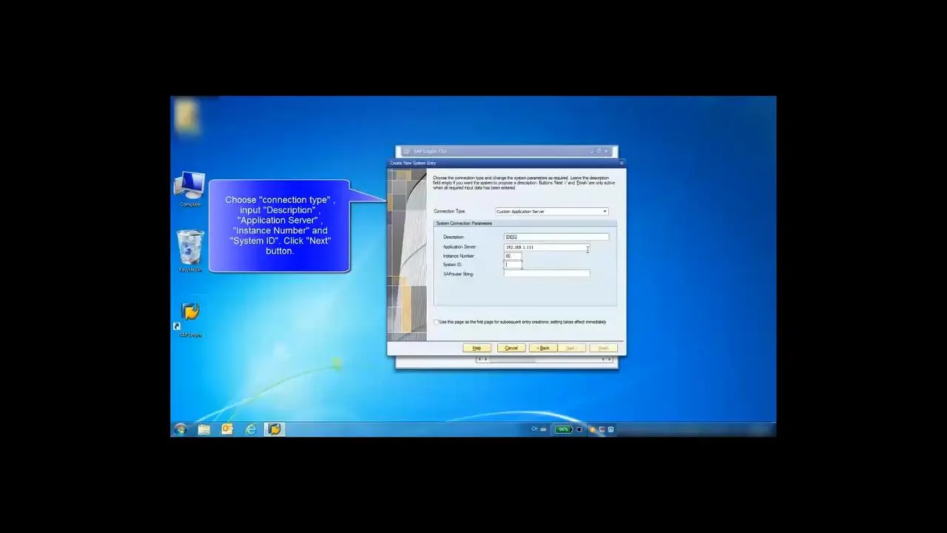Select the Computer desktop icon
Viewport: 947px width, 533px height.
click(x=190, y=190)
